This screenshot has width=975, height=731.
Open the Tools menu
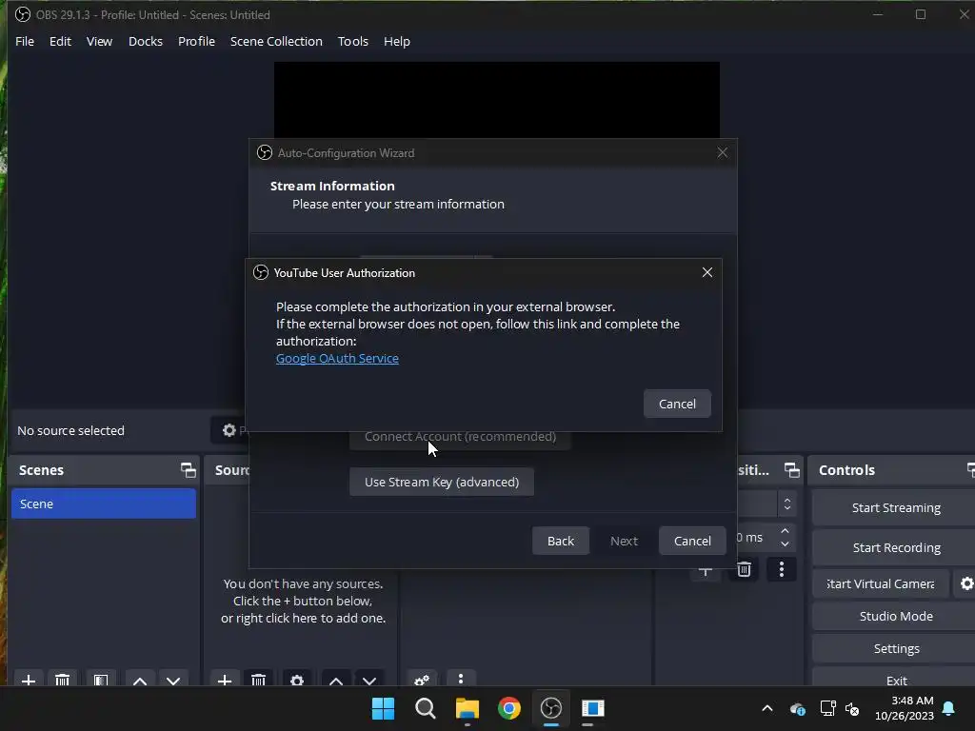(352, 41)
